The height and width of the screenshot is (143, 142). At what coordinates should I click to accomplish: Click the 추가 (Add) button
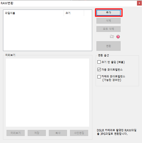coord(109,13)
